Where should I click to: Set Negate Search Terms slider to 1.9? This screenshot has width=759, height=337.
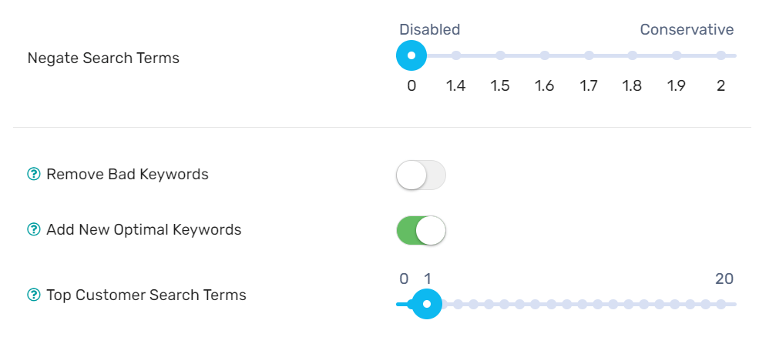pos(677,55)
